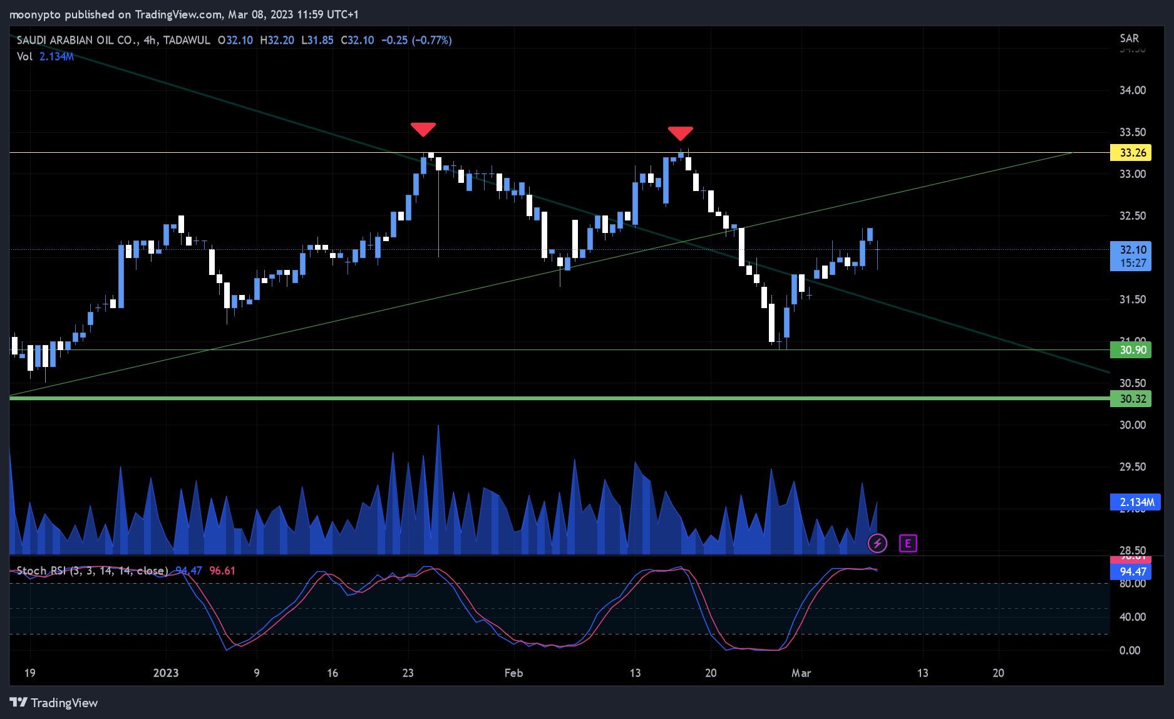1174x719 pixels.
Task: Click the change value −0.25 (−0.77%)
Action: pyautogui.click(x=416, y=40)
